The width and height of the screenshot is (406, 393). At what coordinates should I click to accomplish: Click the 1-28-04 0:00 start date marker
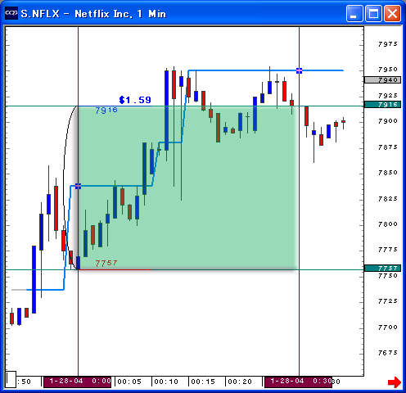click(x=78, y=382)
